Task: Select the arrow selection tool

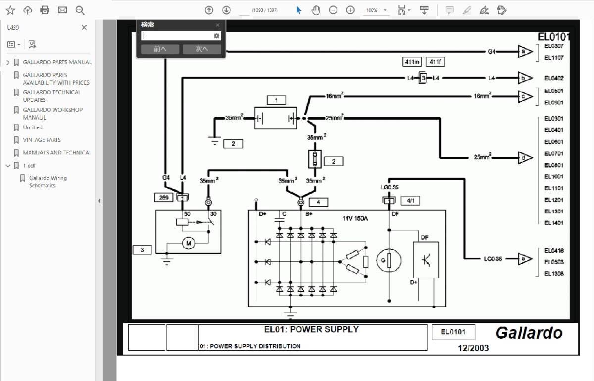Action: point(299,10)
